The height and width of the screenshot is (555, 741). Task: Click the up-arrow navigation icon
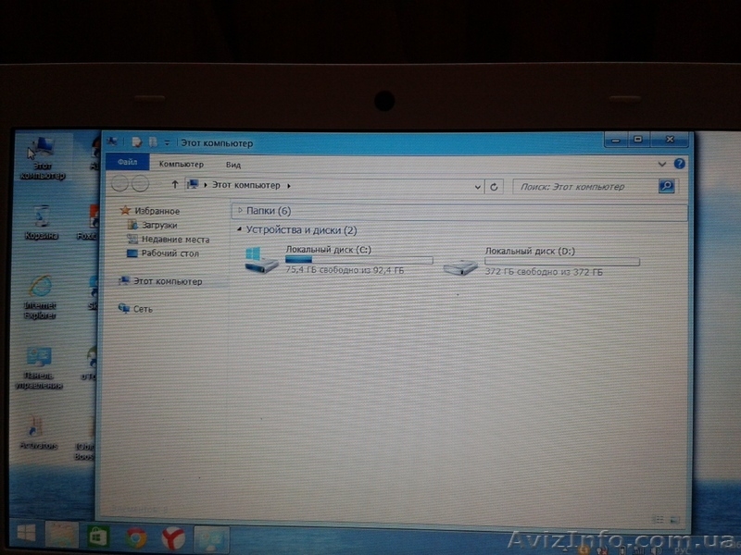click(x=175, y=185)
